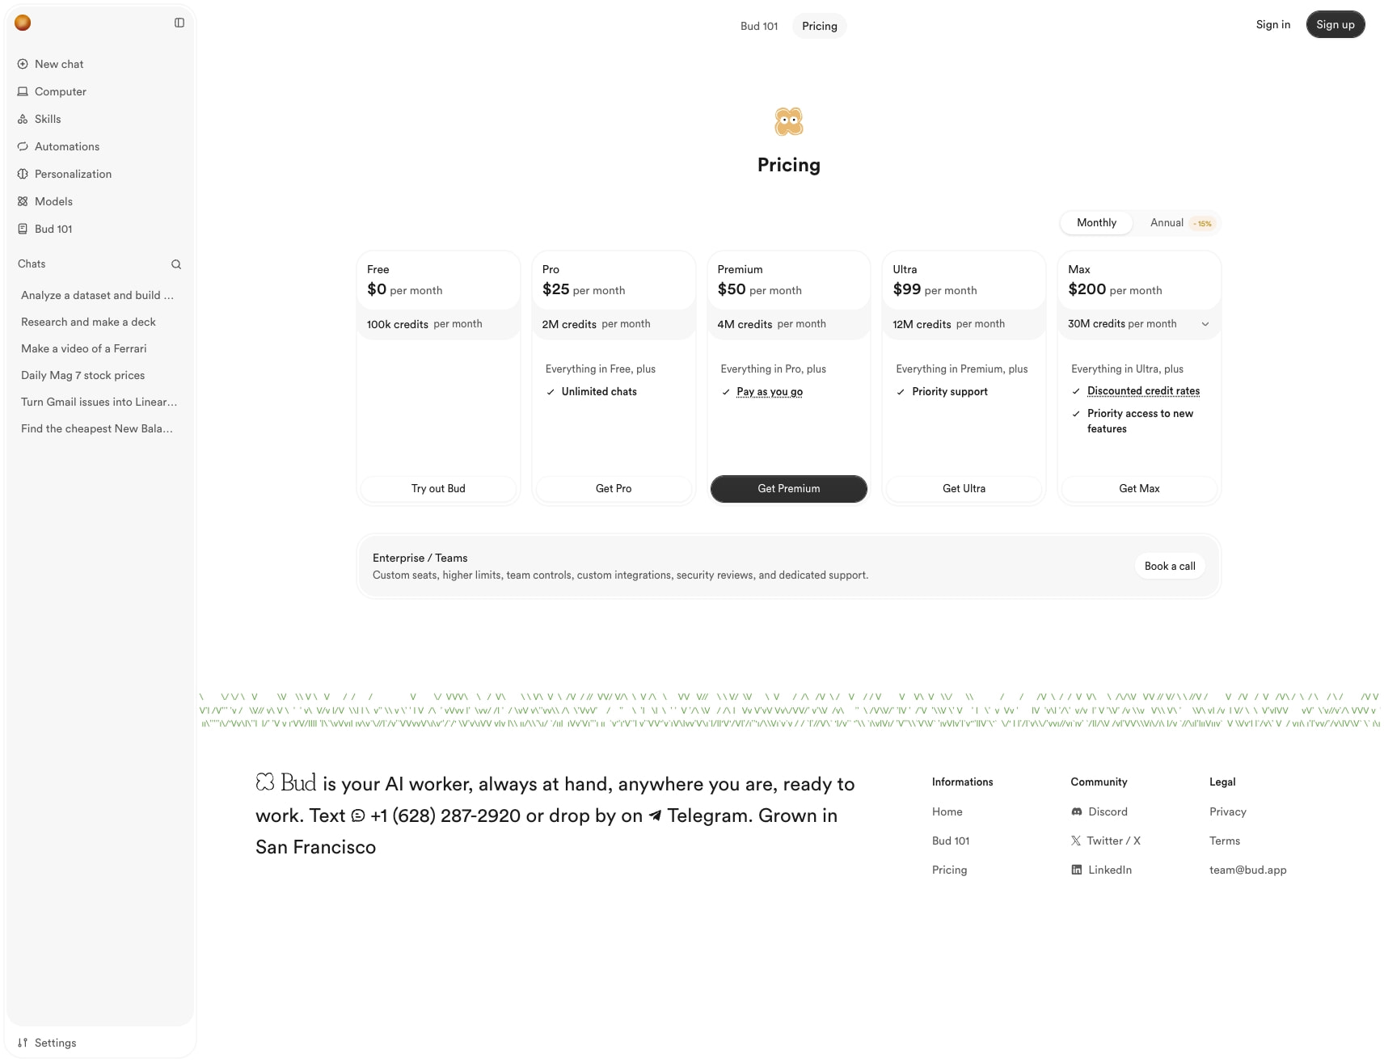Image resolution: width=1384 pixels, height=1062 pixels.
Task: Click the Try out Bud button
Action: click(x=438, y=488)
